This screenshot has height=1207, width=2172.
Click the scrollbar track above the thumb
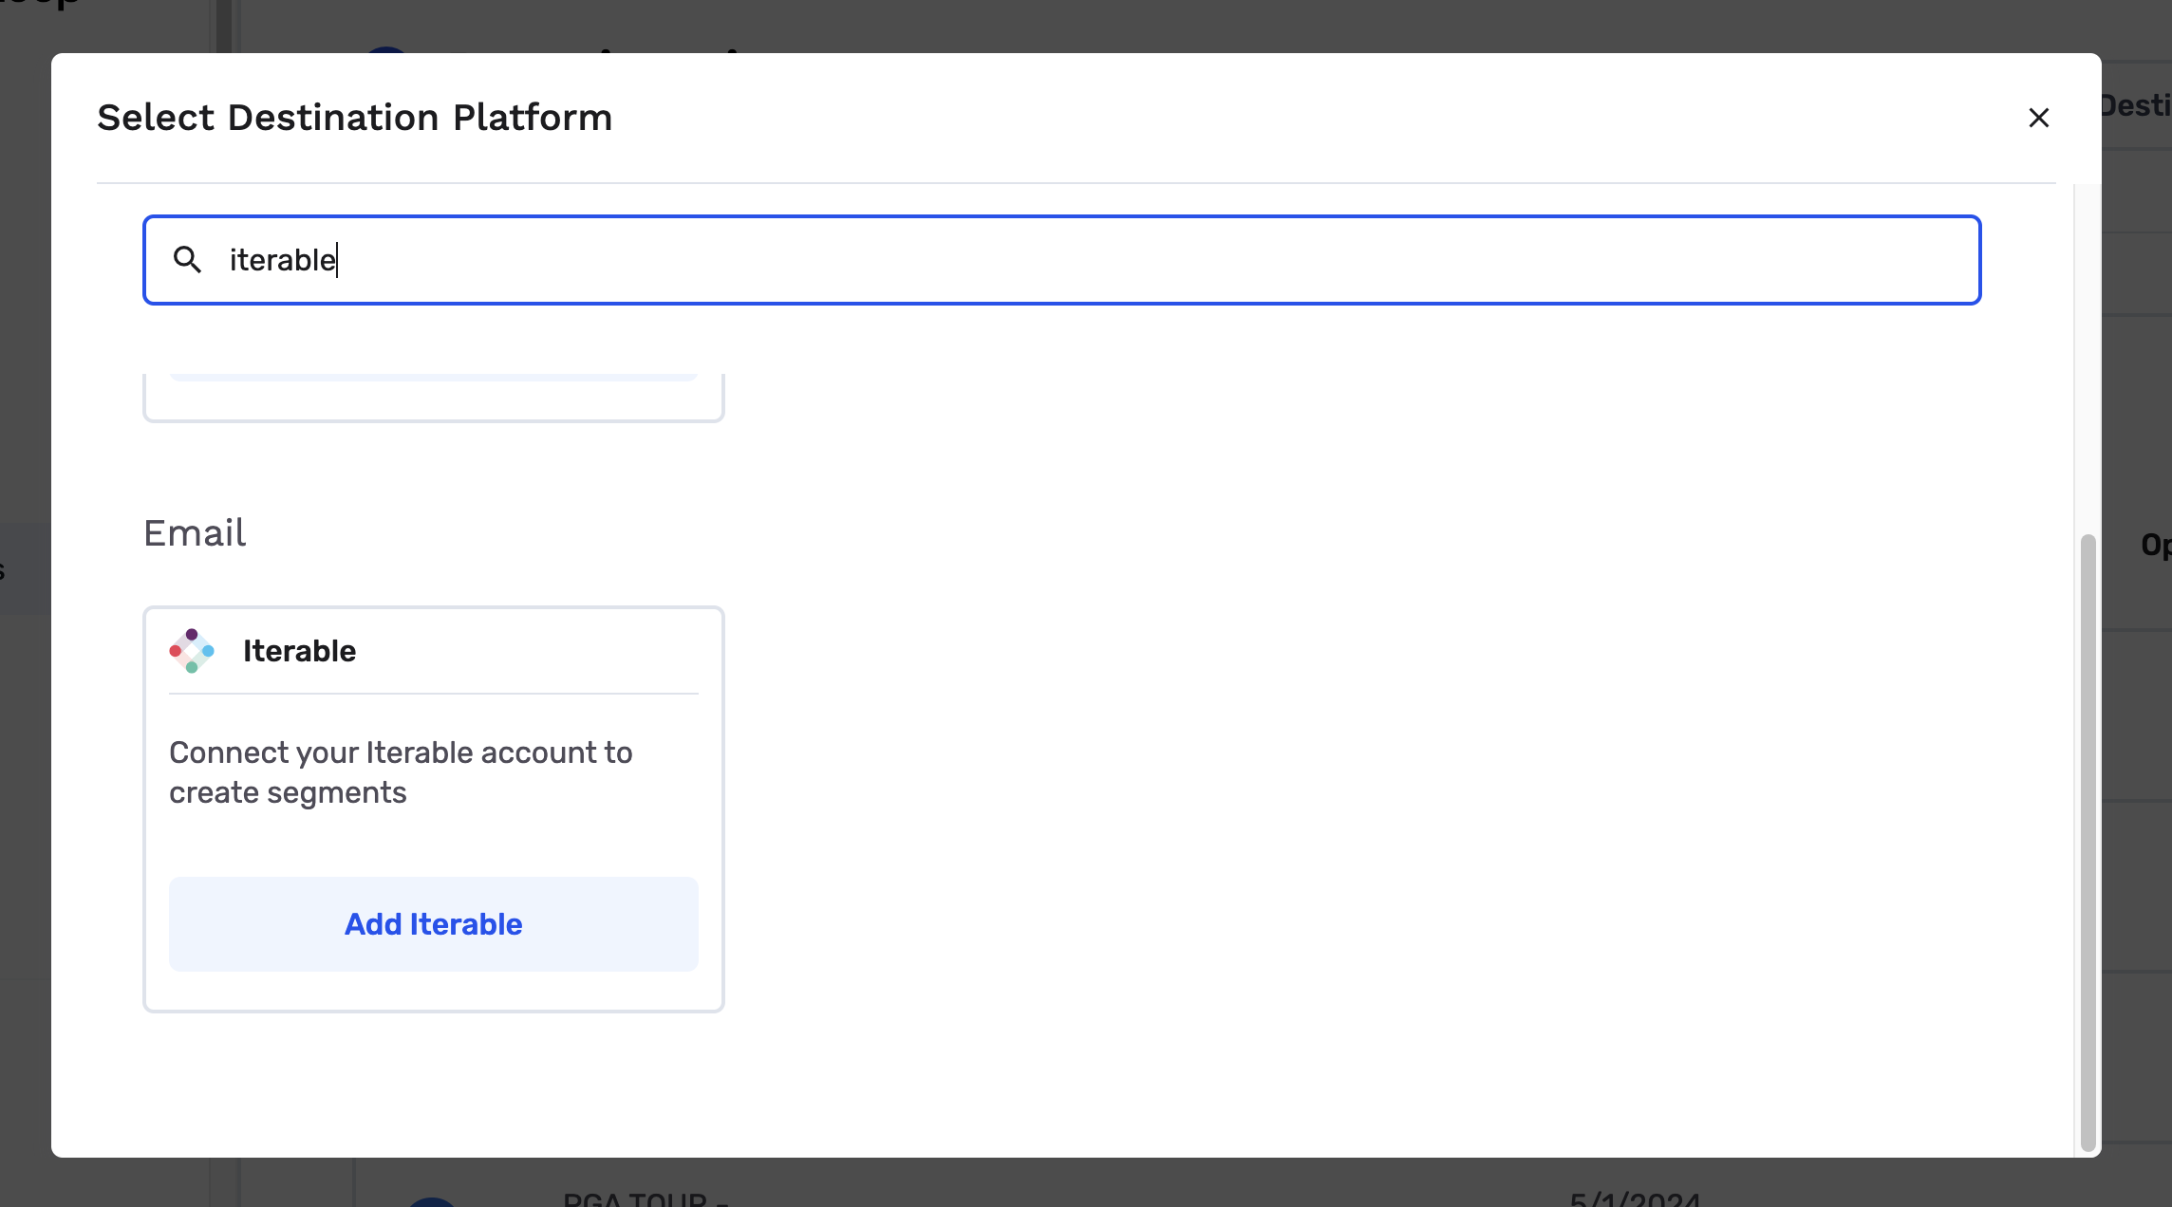[2088, 361]
